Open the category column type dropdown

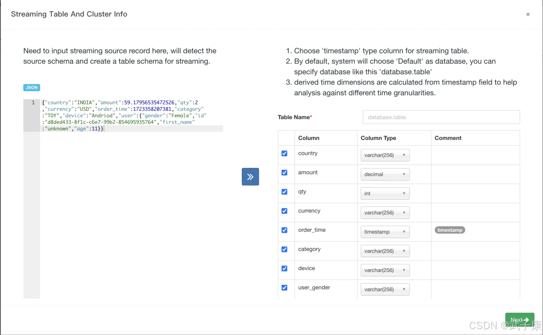tap(385, 251)
